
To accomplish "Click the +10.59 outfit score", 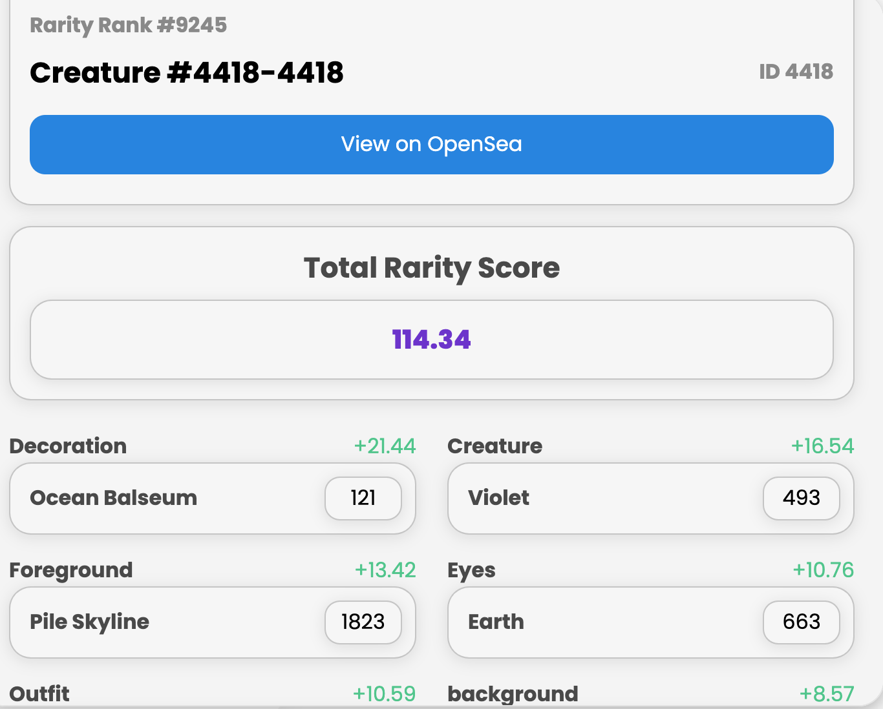I will pyautogui.click(x=384, y=694).
